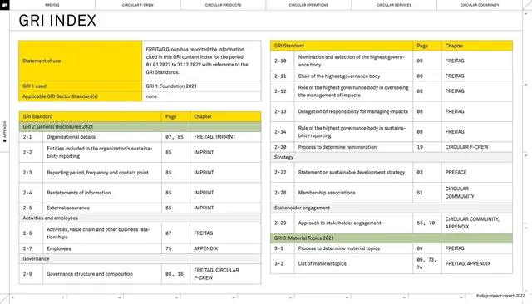Click the 'freitag-impact-report-2022' footer label
532x304 pixels.
pos(500,296)
